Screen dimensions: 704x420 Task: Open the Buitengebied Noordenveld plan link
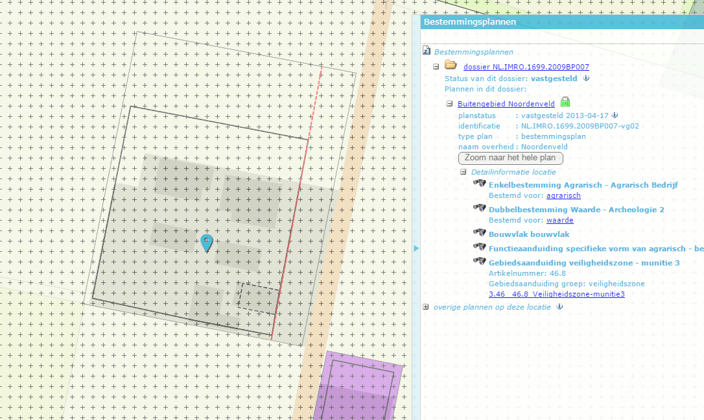pyautogui.click(x=506, y=104)
